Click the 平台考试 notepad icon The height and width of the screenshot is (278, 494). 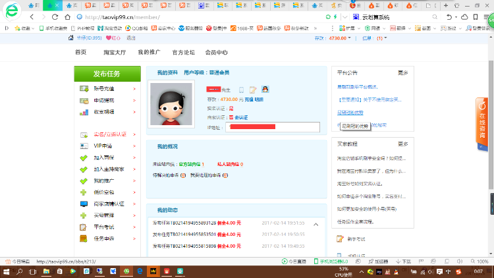point(83,227)
